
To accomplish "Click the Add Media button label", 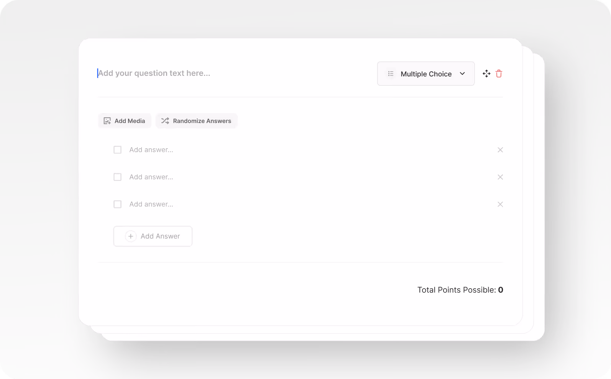I will click(130, 121).
